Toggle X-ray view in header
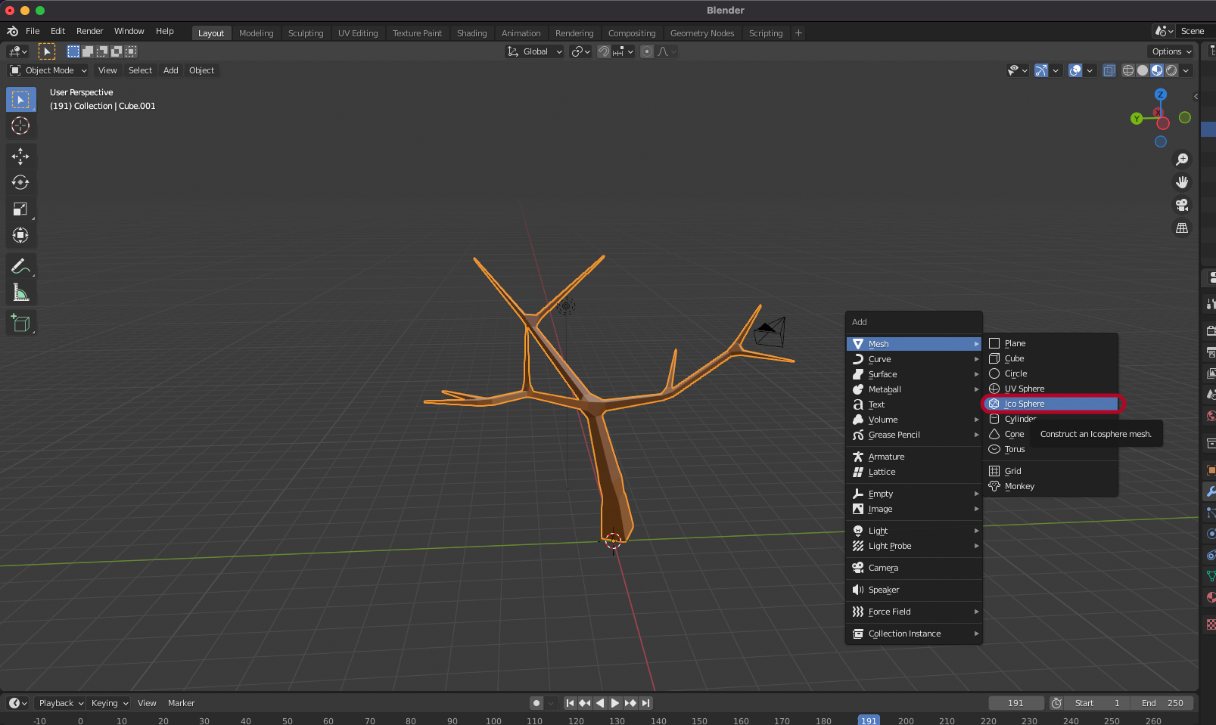This screenshot has height=725, width=1216. pos(1109,70)
